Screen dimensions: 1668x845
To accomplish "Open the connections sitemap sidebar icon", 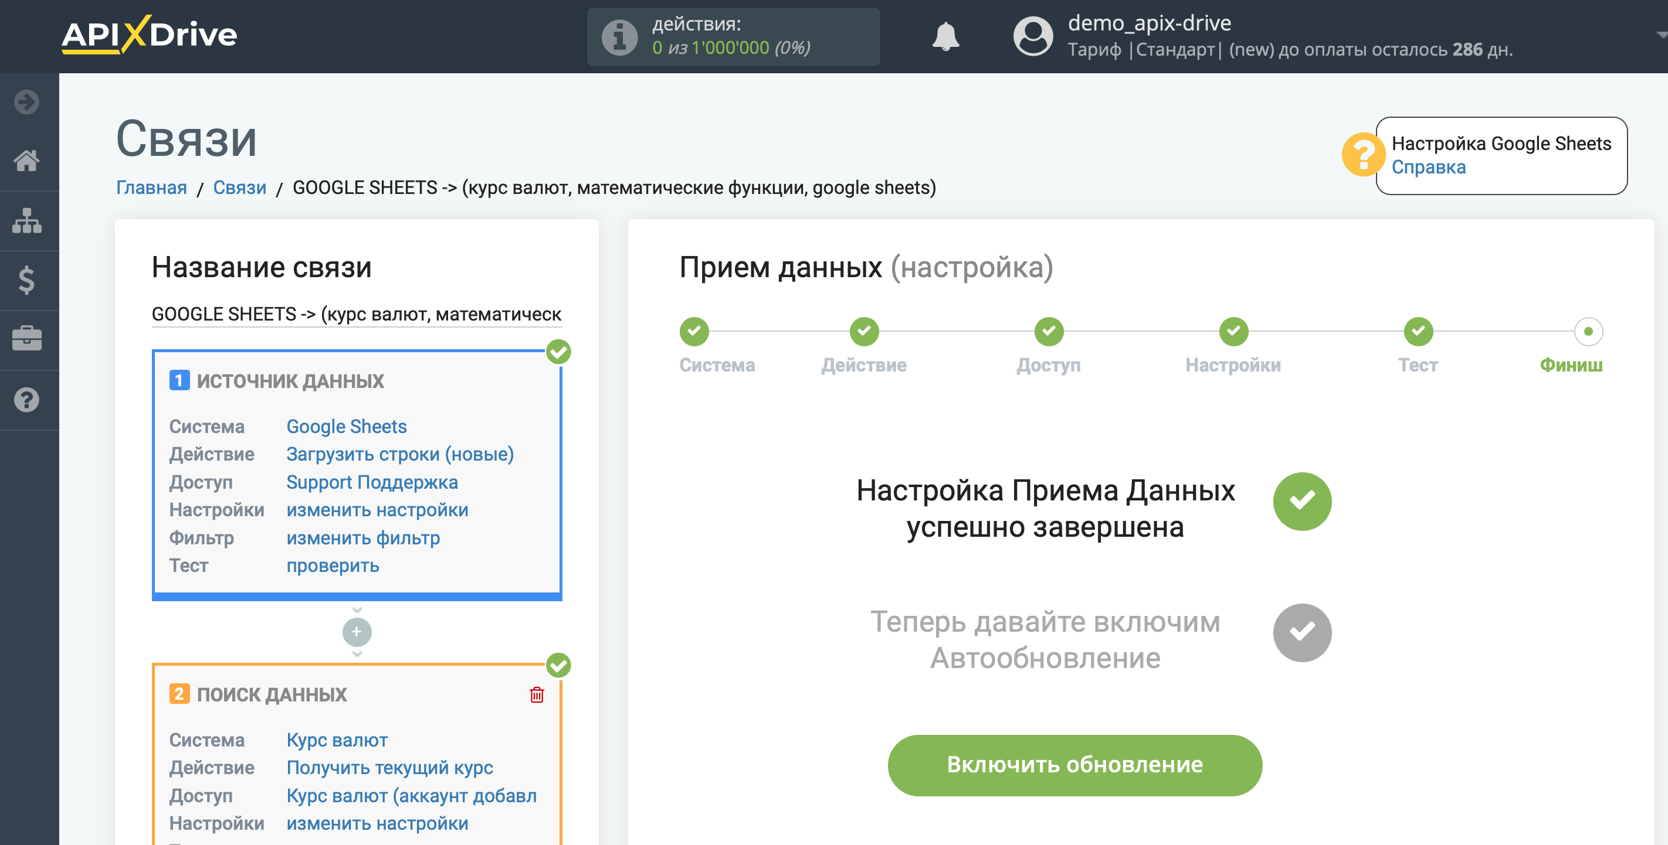I will point(26,221).
